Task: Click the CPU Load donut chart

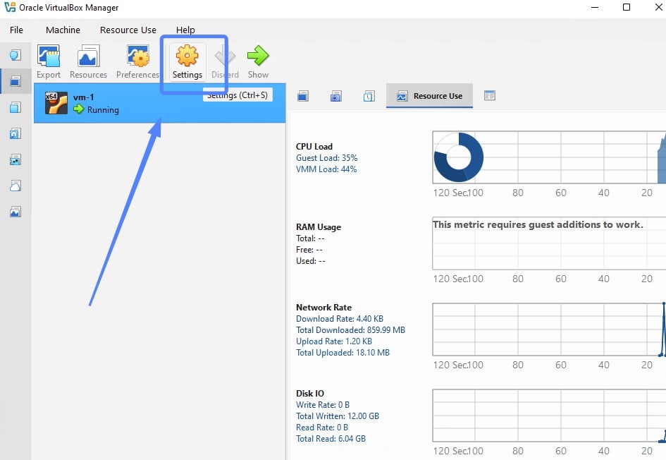Action: (459, 157)
